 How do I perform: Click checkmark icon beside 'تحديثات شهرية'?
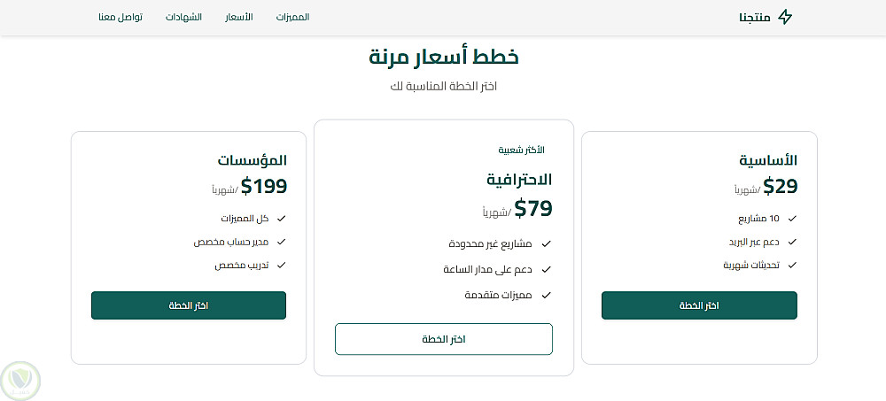[x=792, y=265]
